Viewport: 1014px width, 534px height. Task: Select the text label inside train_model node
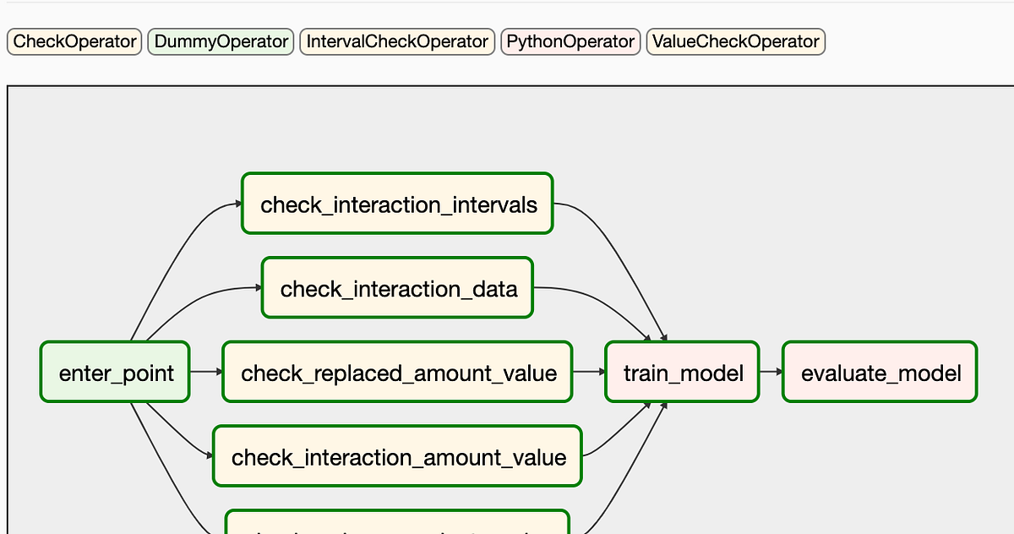(x=681, y=373)
